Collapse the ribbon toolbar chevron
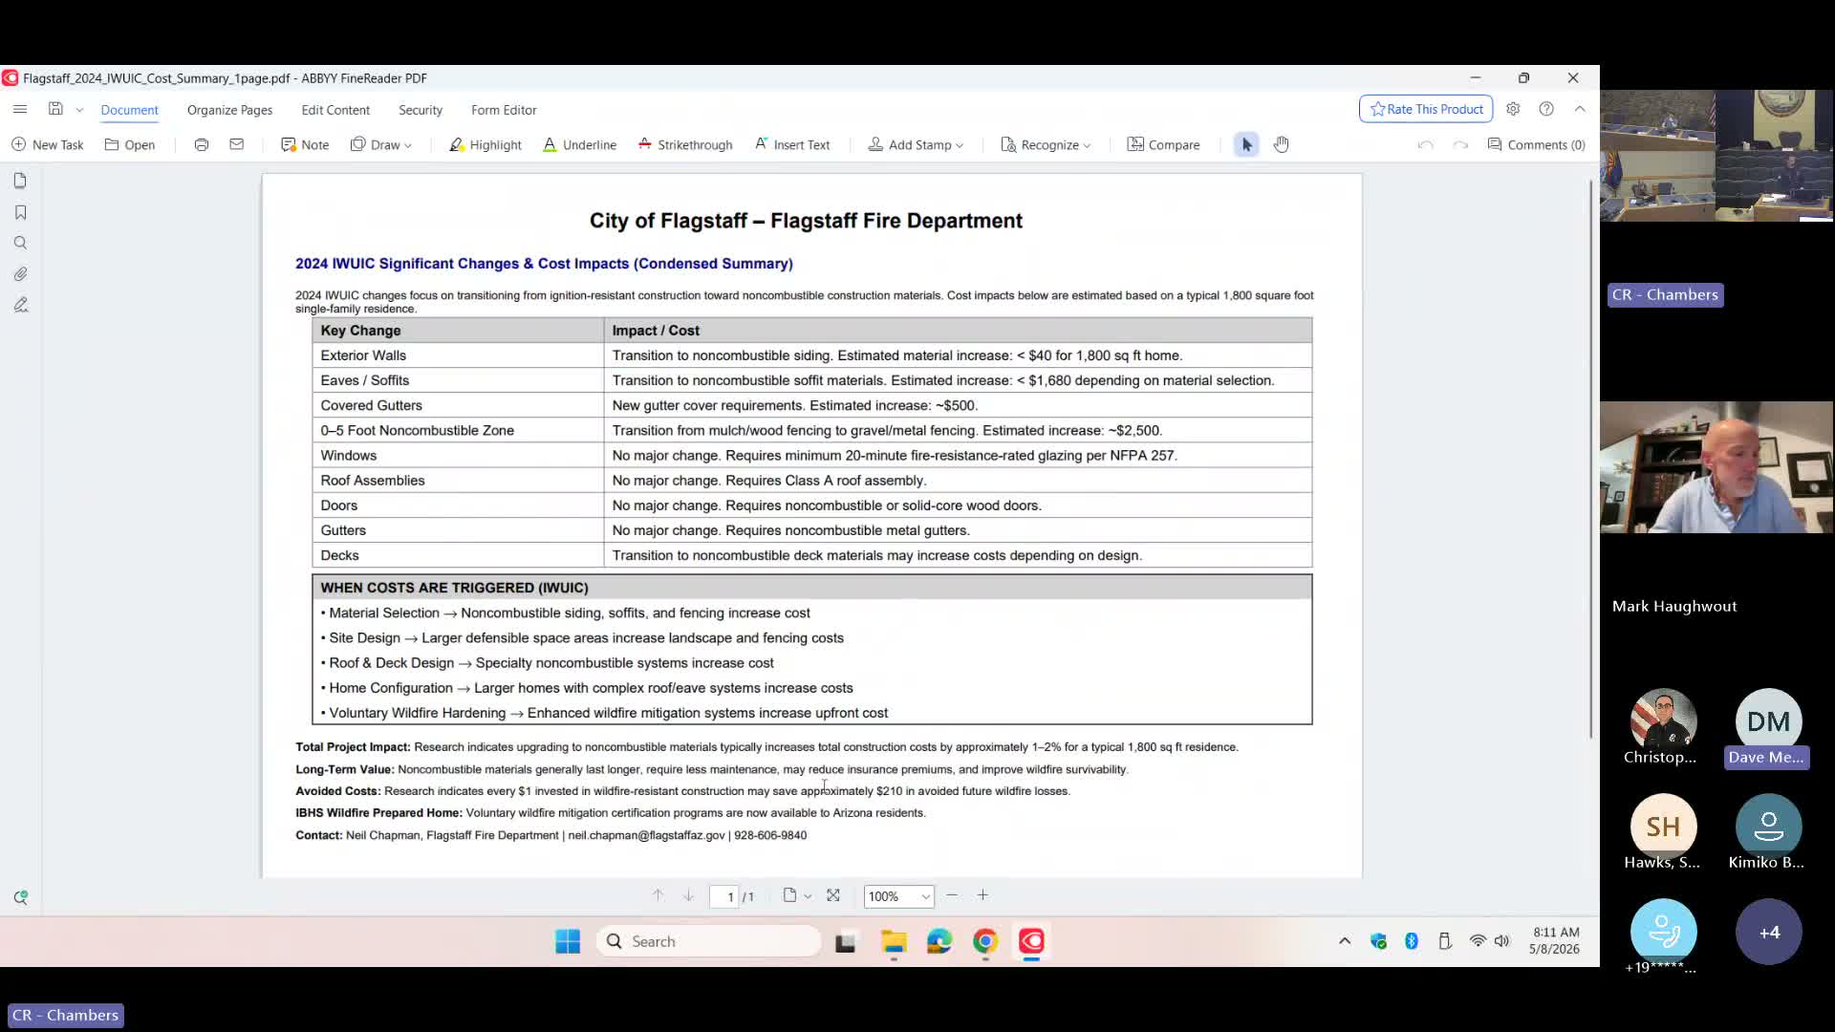 pos(1580,109)
